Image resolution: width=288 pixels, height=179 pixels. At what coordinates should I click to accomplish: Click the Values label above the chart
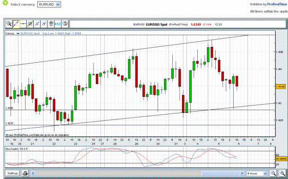(x=10, y=34)
